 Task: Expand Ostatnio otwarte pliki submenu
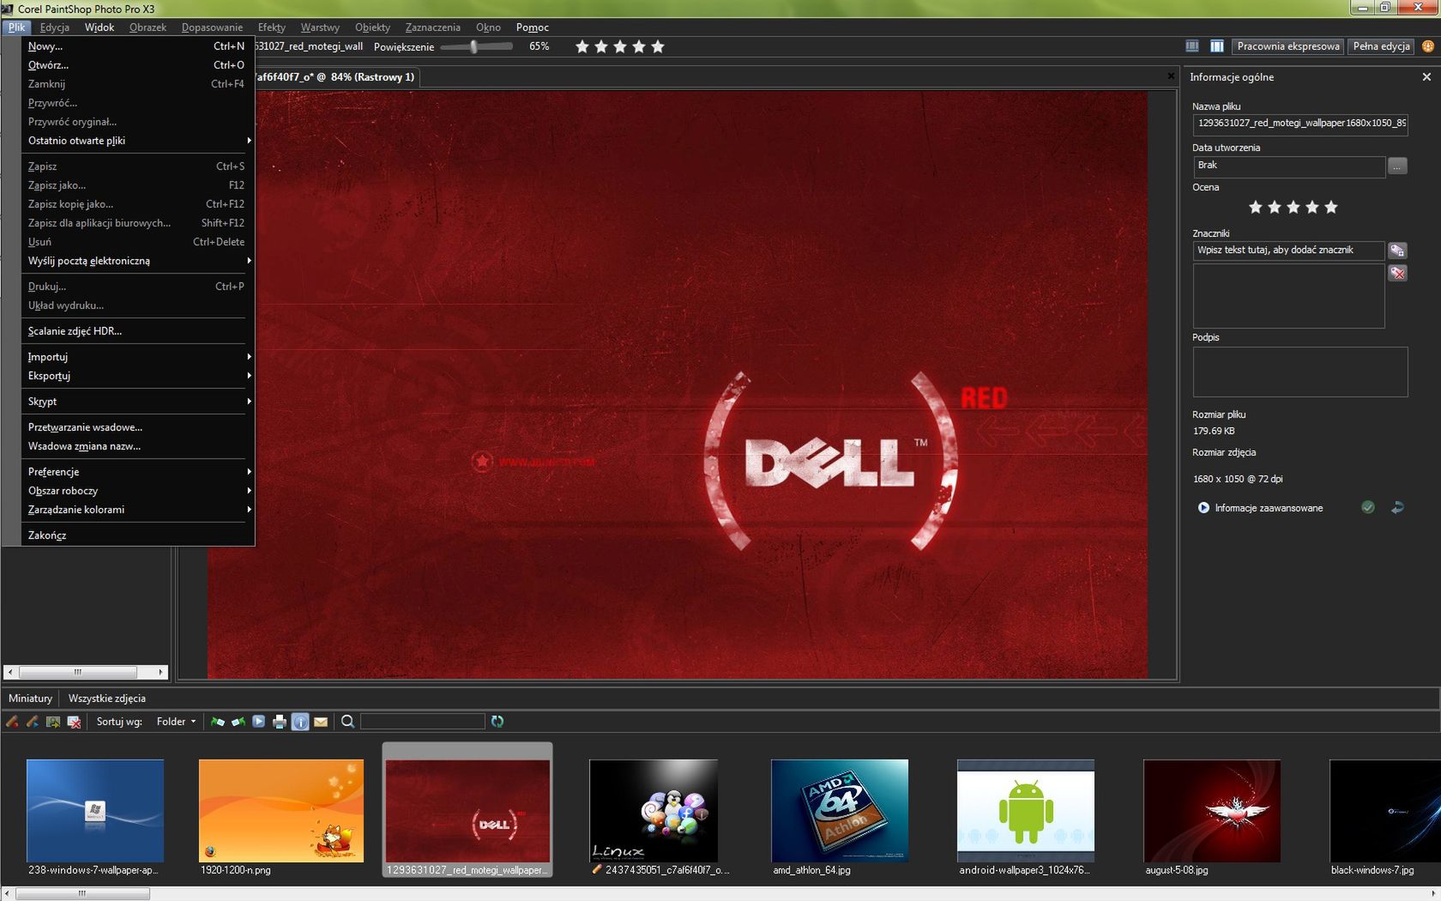click(x=137, y=141)
